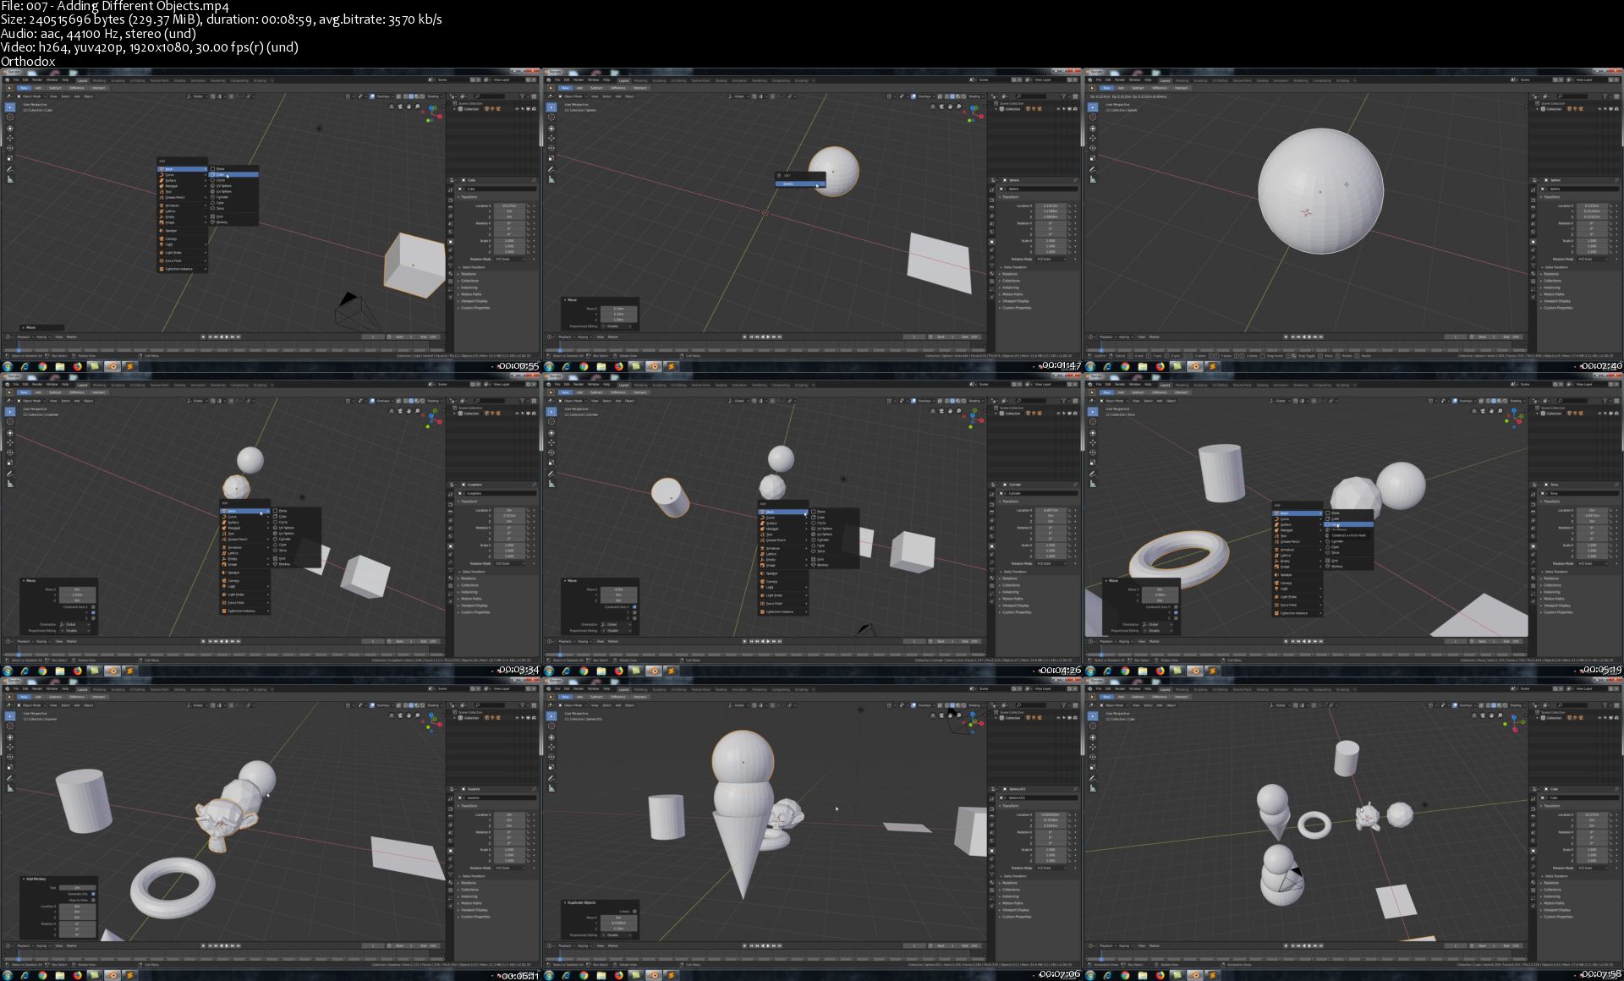The width and height of the screenshot is (1624, 981).
Task: Click the pan hand icon in the 00:07:58 viewport
Action: pos(1491,715)
